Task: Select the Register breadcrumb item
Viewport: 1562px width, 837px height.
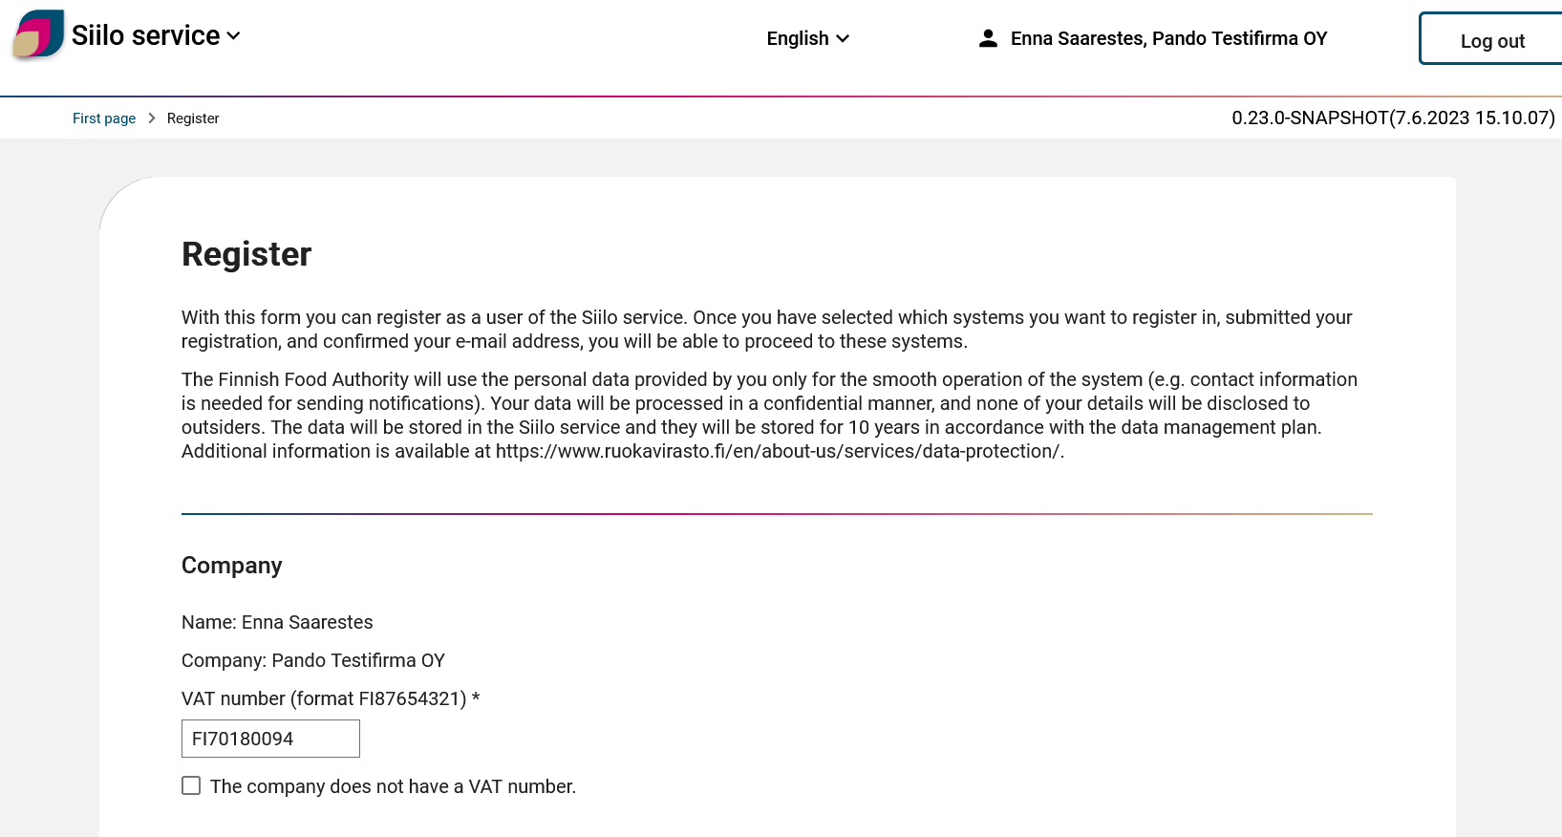Action: click(193, 118)
